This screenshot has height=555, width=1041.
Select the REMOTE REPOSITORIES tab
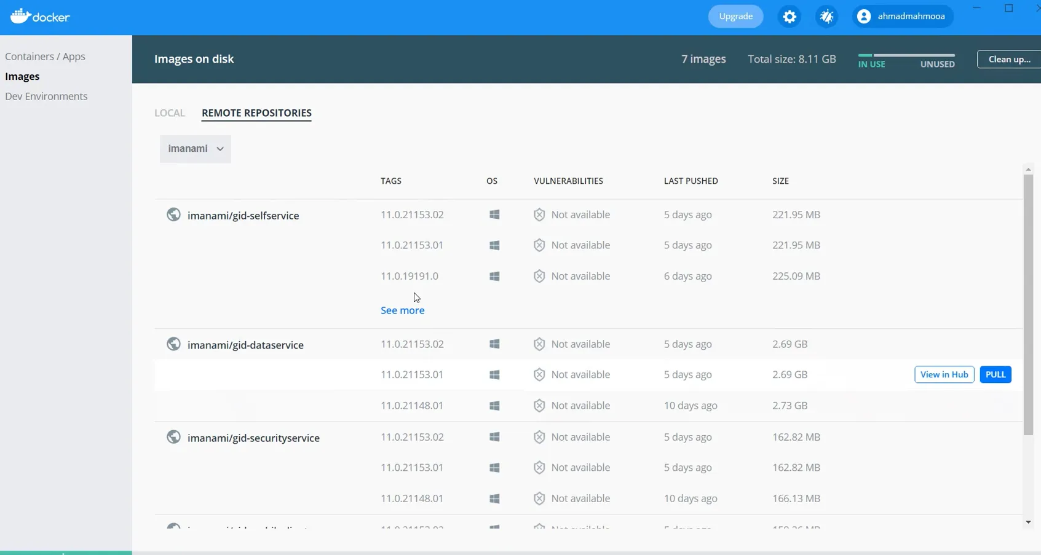[256, 113]
